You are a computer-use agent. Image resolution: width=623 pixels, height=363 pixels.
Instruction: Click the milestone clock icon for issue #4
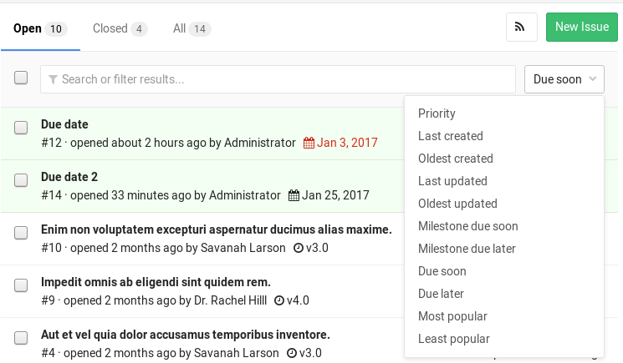(x=292, y=352)
